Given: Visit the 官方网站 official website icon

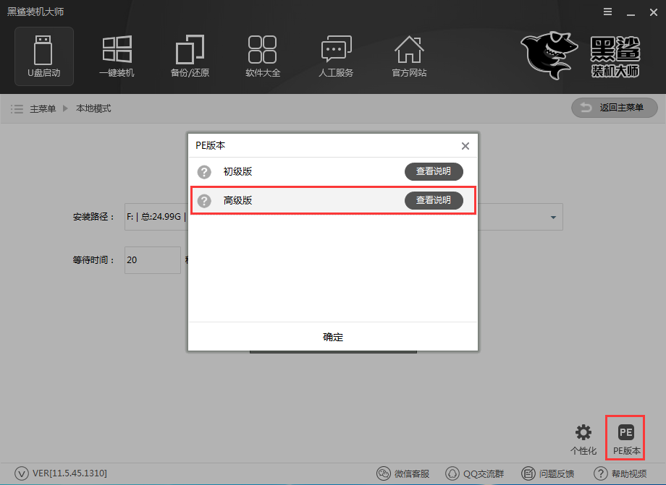Looking at the screenshot, I should point(409,56).
